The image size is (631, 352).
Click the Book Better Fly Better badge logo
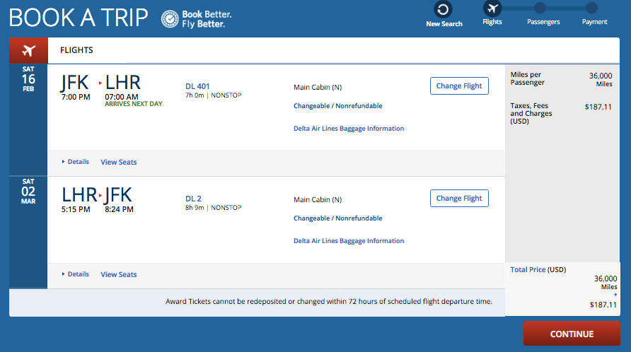point(170,19)
